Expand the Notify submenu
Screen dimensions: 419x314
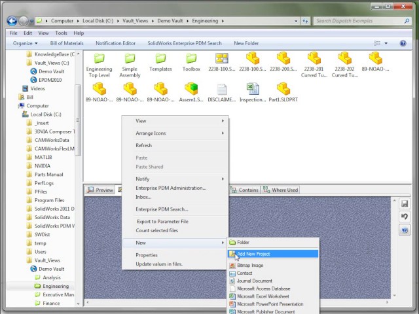coord(175,179)
